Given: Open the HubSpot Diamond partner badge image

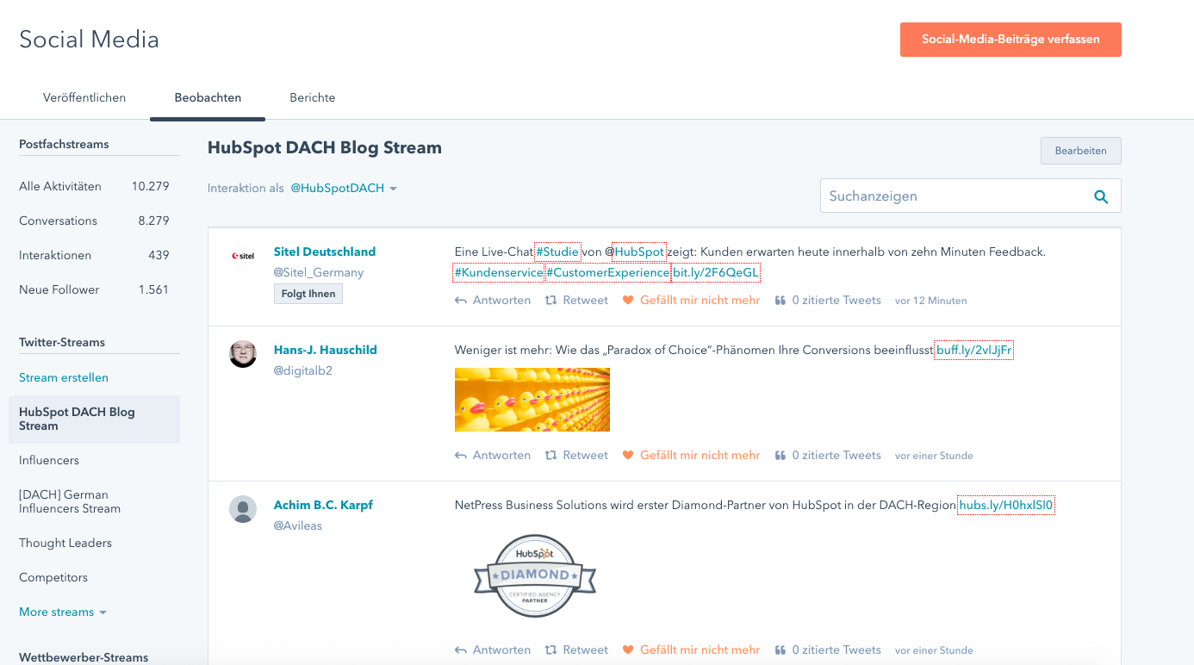Looking at the screenshot, I should [535, 575].
